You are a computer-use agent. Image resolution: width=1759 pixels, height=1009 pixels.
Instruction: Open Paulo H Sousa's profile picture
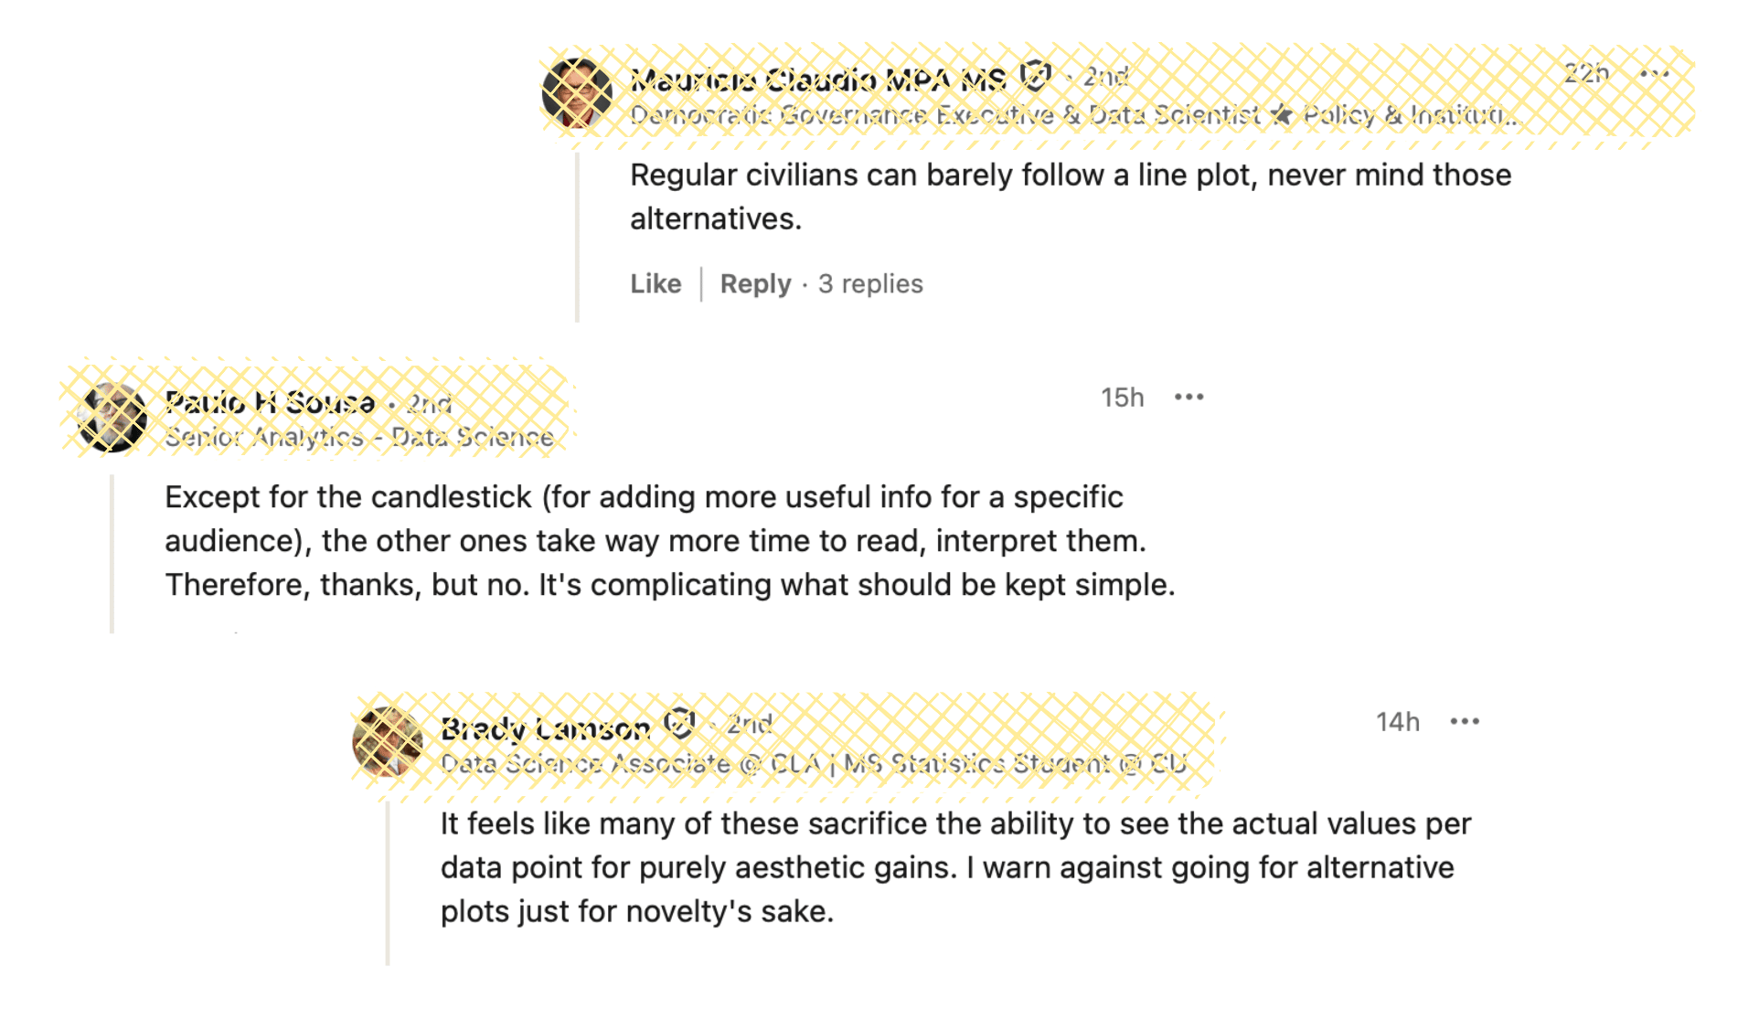[112, 418]
